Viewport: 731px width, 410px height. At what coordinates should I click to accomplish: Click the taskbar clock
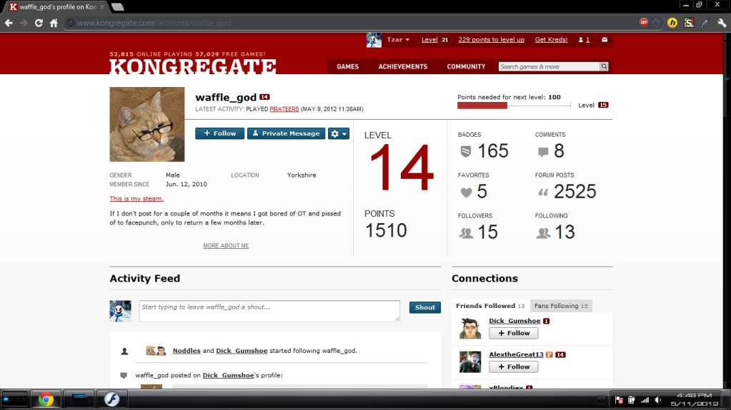694,400
